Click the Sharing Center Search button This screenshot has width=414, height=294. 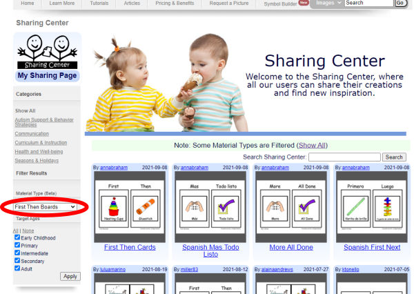click(x=394, y=157)
